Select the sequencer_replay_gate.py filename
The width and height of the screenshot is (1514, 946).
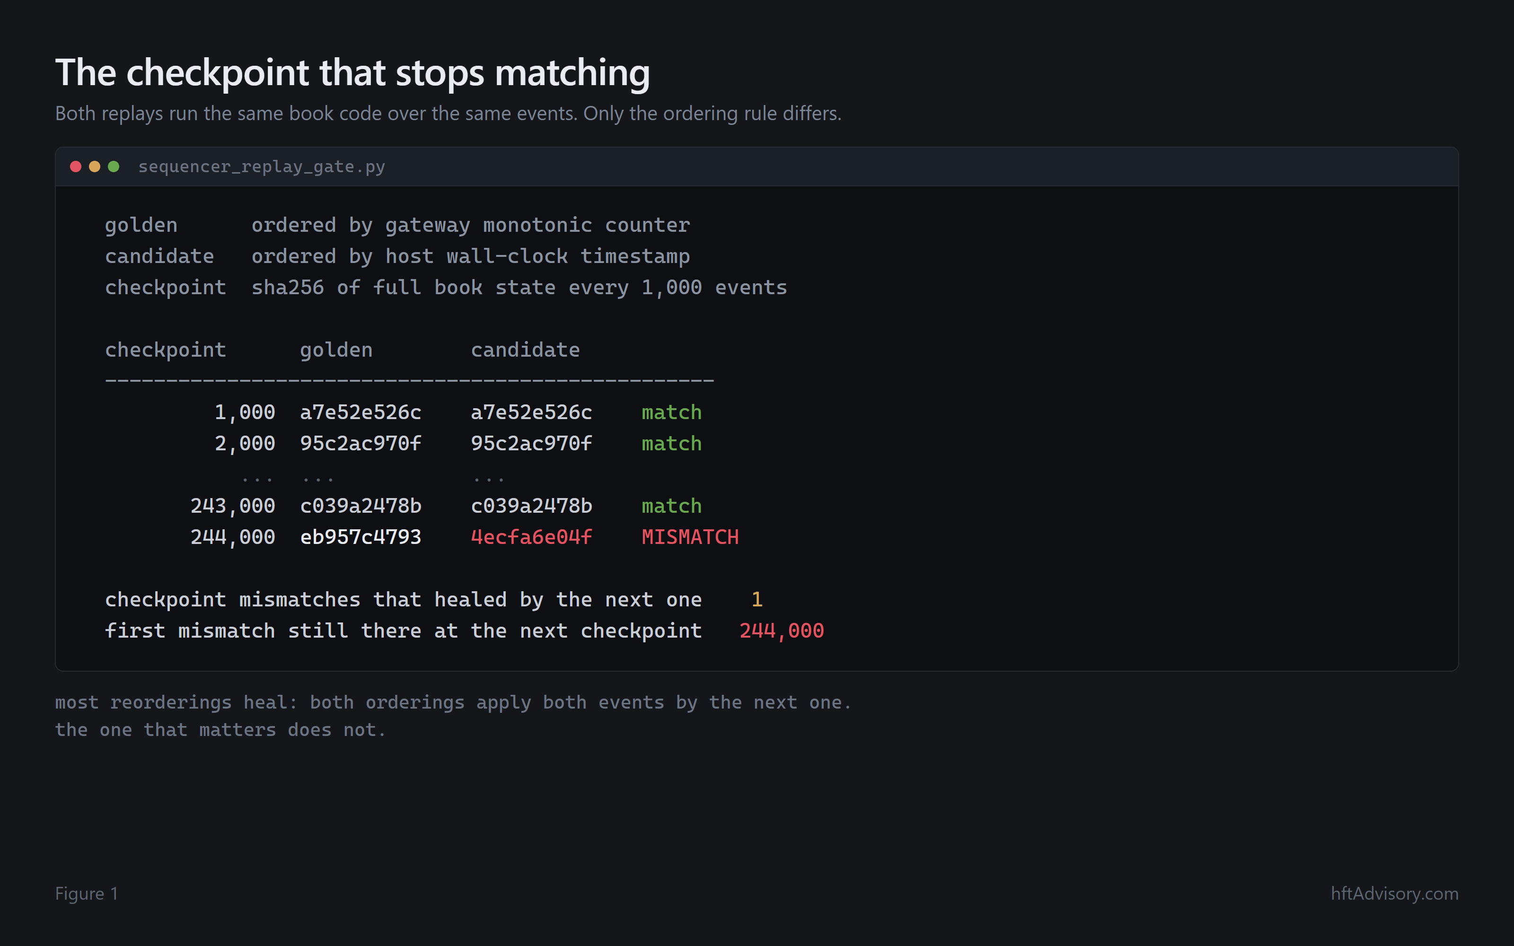pyautogui.click(x=262, y=167)
